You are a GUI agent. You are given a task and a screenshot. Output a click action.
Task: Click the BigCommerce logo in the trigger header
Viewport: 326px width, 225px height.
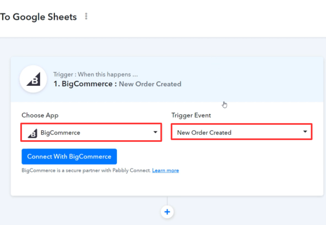(33, 79)
